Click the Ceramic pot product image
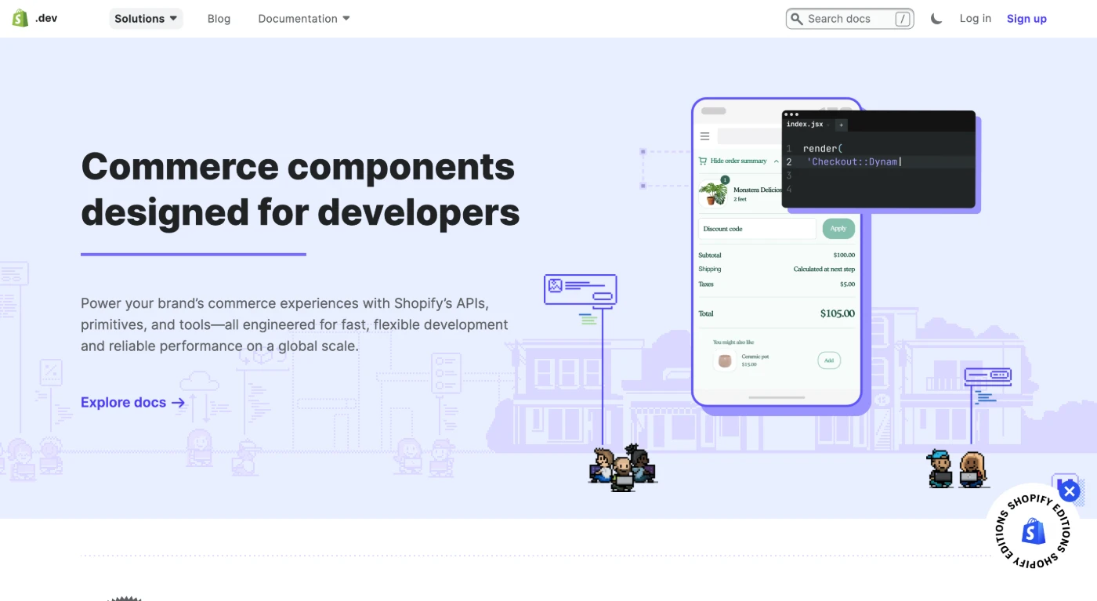Screen dimensions: 1097x601 coord(725,361)
